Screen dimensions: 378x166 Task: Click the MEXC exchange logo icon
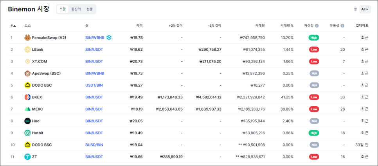pos(27,109)
